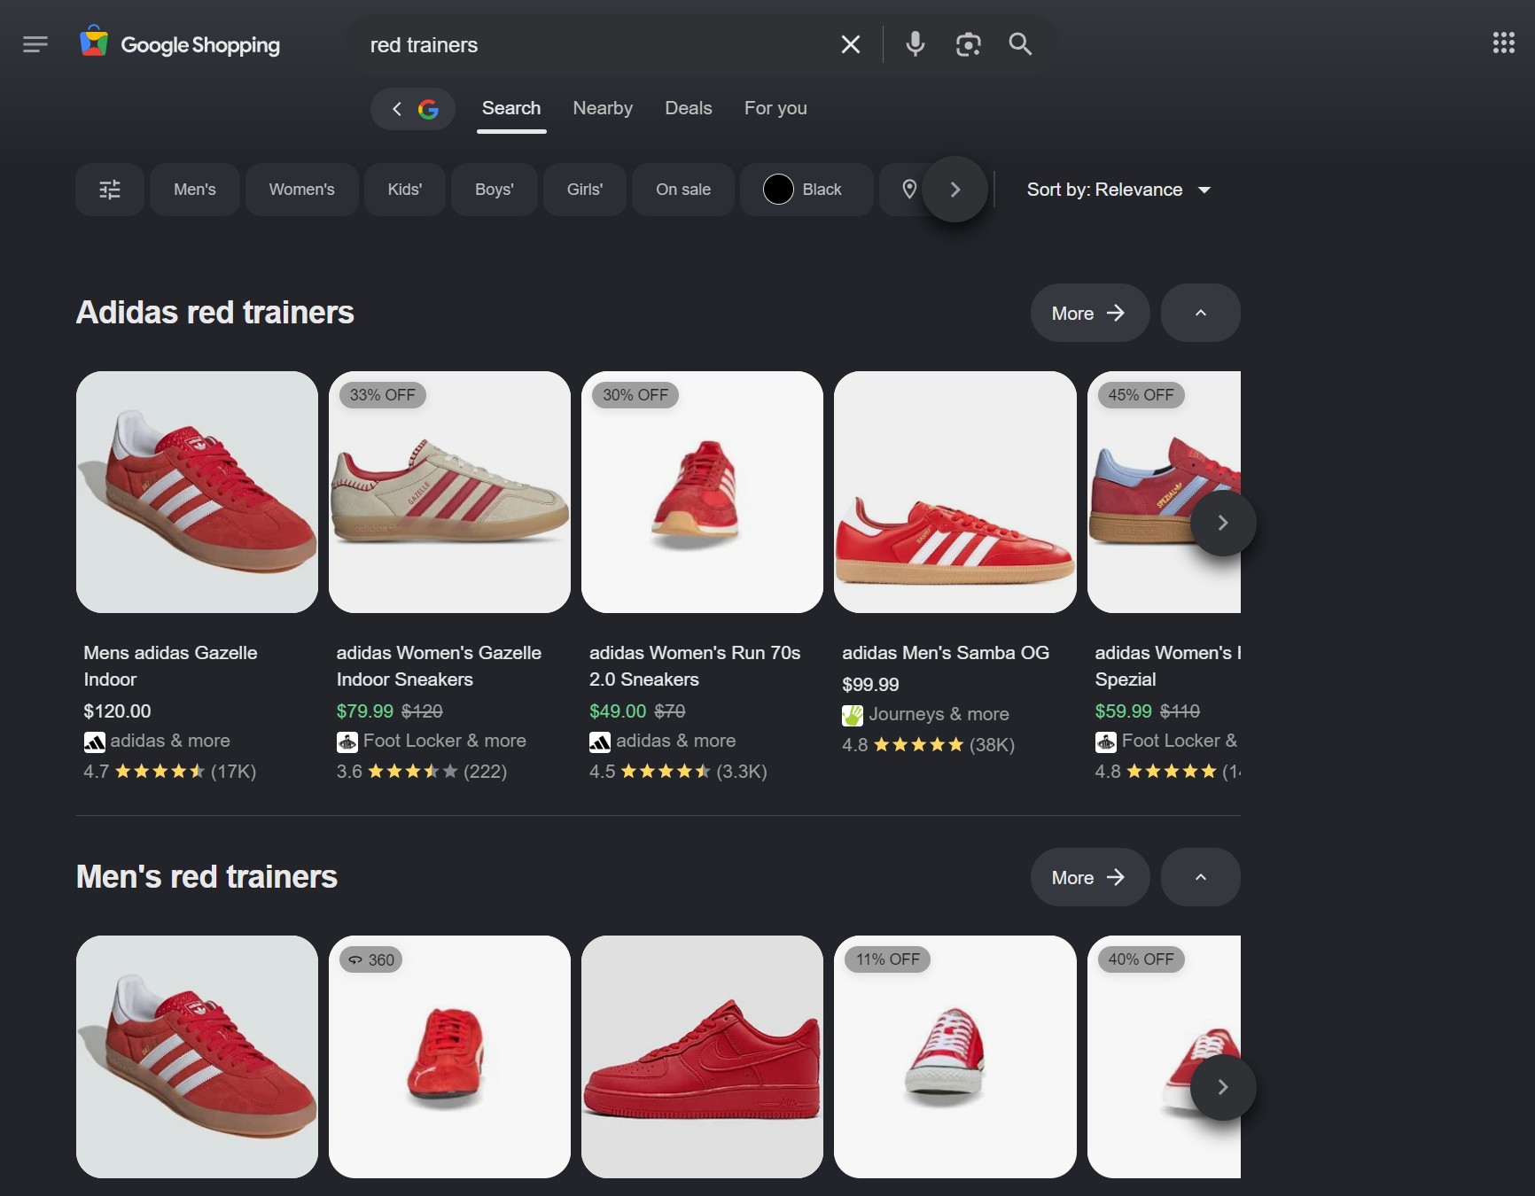Image resolution: width=1535 pixels, height=1196 pixels.
Task: Toggle the Kids' filter chip
Action: click(405, 190)
